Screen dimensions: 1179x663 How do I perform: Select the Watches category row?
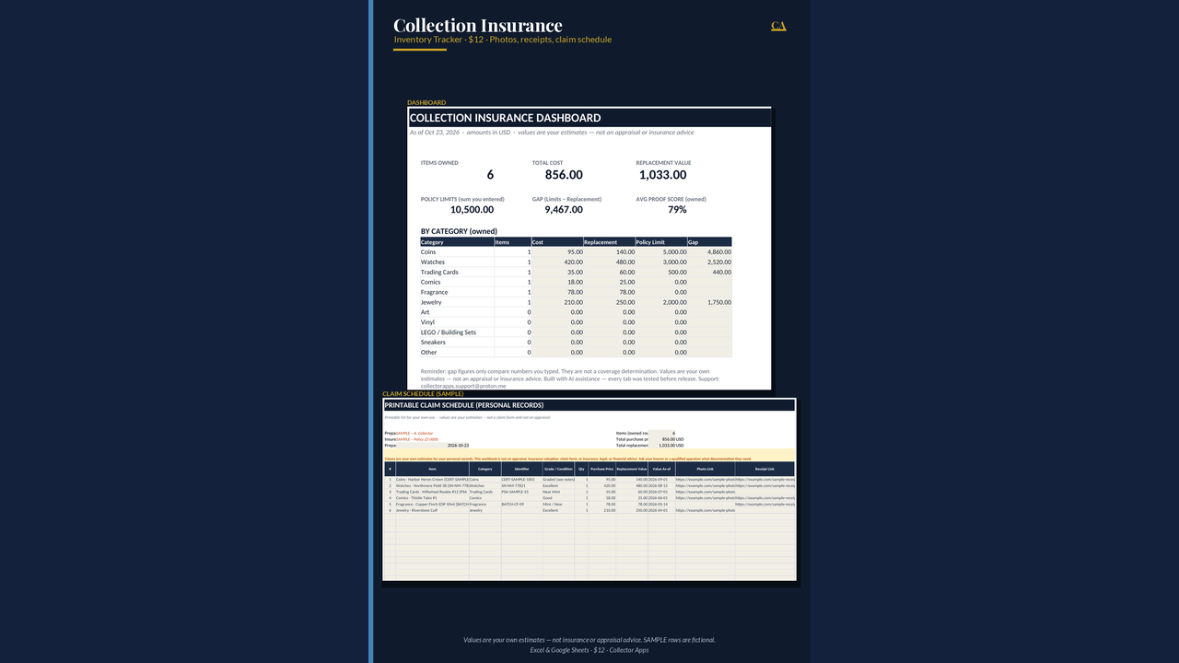[576, 262]
